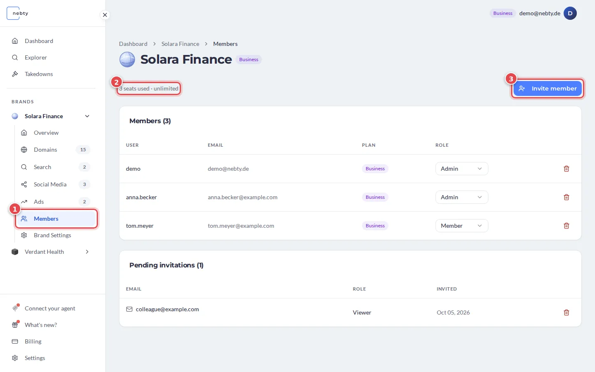Open Social Media section

[56, 184]
